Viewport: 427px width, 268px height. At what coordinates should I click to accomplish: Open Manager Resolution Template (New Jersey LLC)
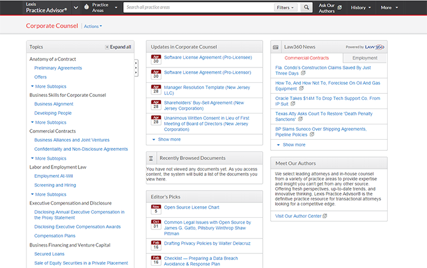tap(206, 90)
